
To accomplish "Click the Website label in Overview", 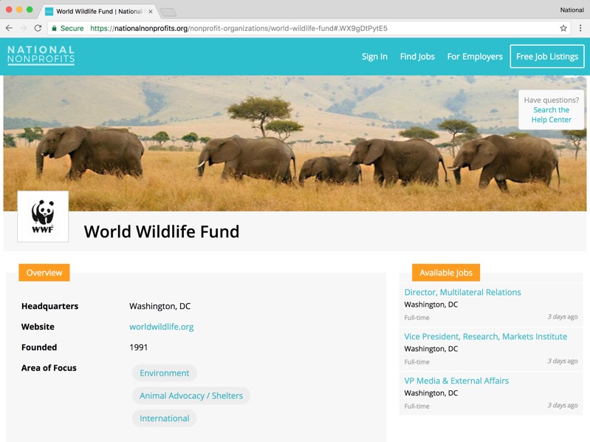I will (x=38, y=327).
